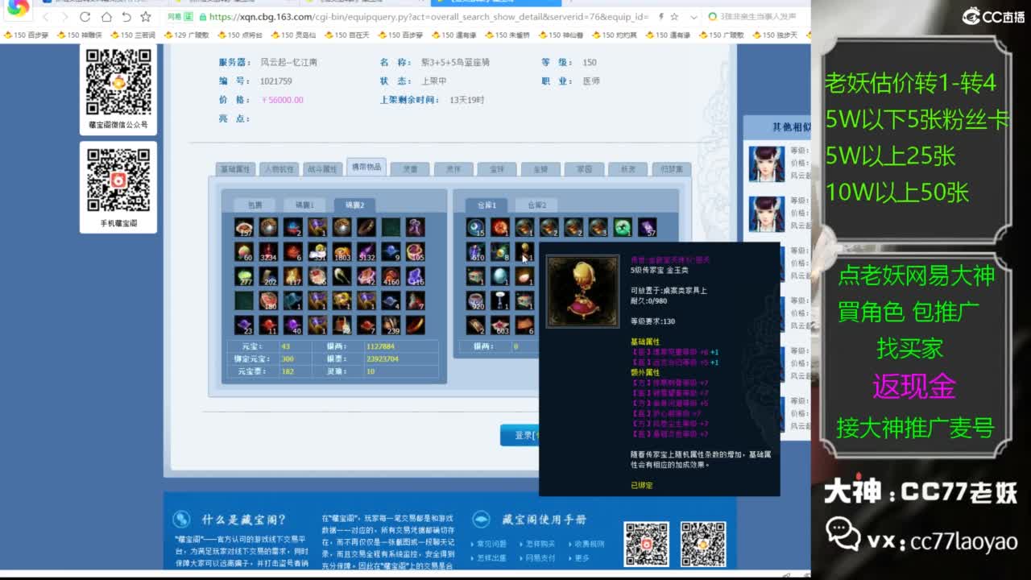The image size is (1031, 580).
Task: Open the 仓库2 tab
Action: point(536,205)
